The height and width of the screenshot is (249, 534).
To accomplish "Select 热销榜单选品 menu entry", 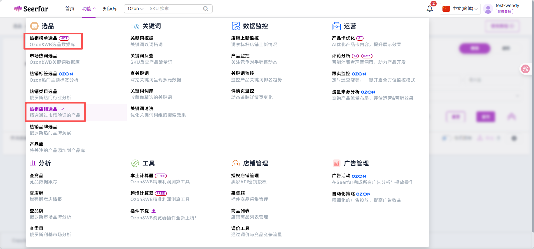I will (x=43, y=38).
